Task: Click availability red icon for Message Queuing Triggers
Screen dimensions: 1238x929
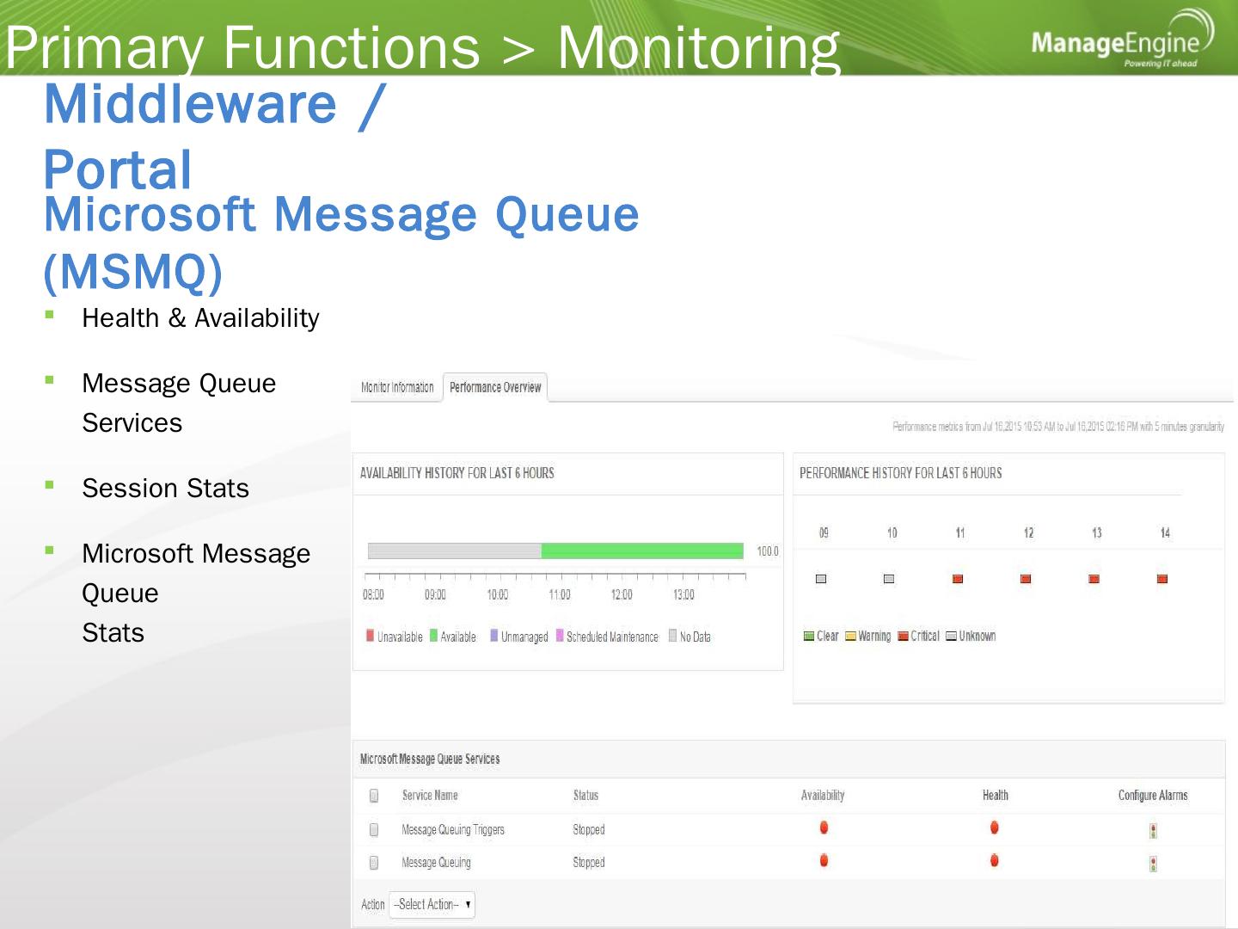Action: [824, 827]
